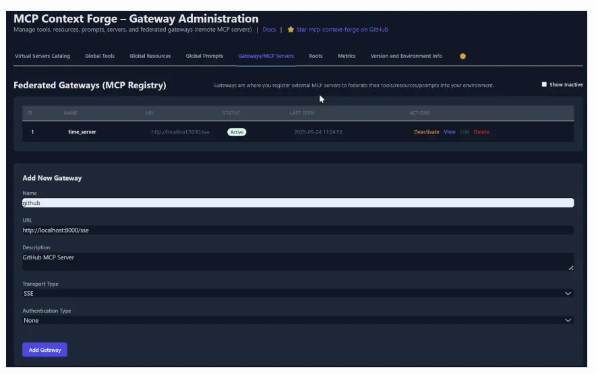
Task: Click the Description field GitHub MCP Server
Action: coord(298,261)
